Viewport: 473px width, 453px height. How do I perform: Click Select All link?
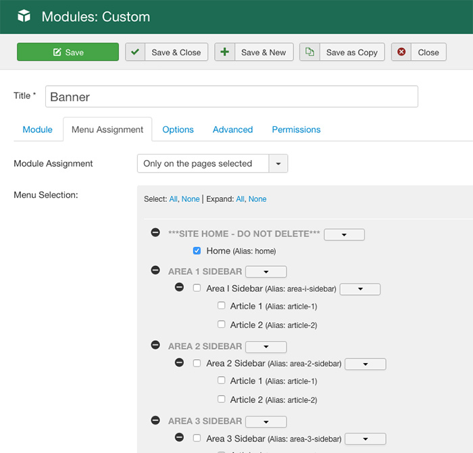tap(173, 199)
